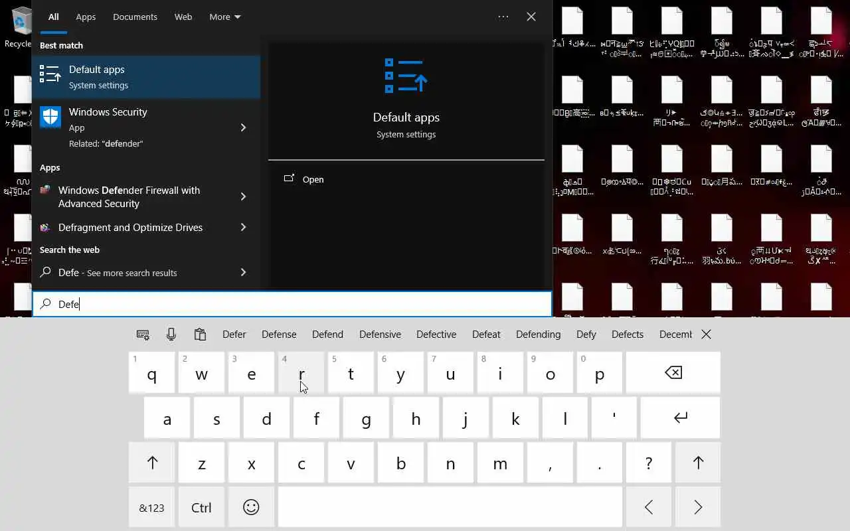The width and height of the screenshot is (850, 531).
Task: Close the search panel with the X
Action: click(531, 17)
